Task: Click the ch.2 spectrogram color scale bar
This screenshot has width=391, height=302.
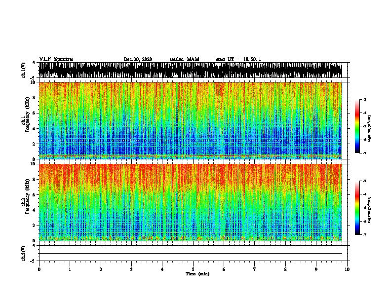Action: [x=357, y=208]
